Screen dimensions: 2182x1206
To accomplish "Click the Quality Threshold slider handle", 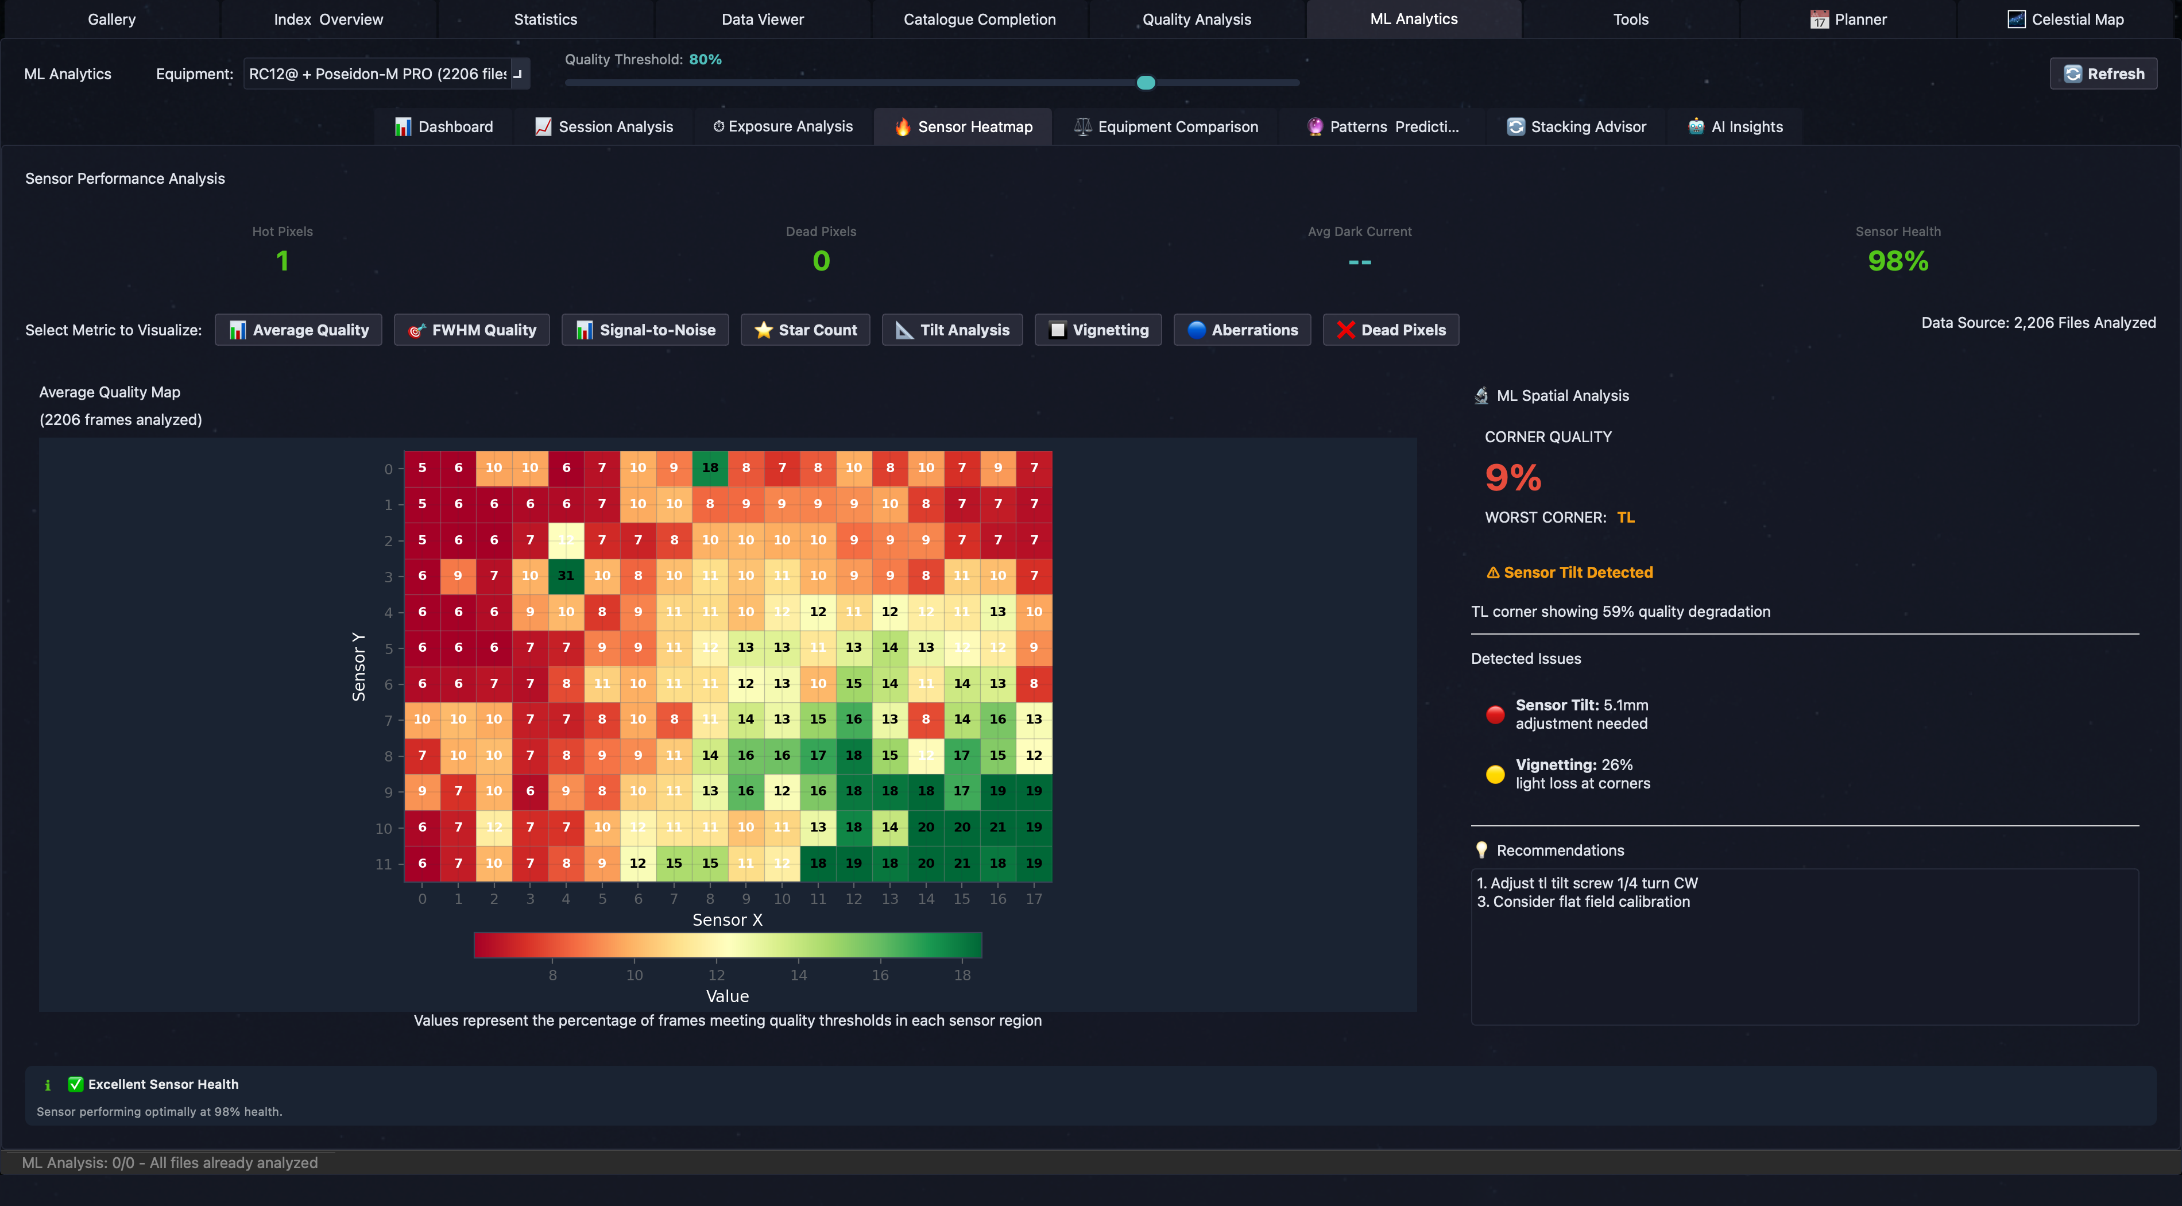I will (x=1145, y=83).
